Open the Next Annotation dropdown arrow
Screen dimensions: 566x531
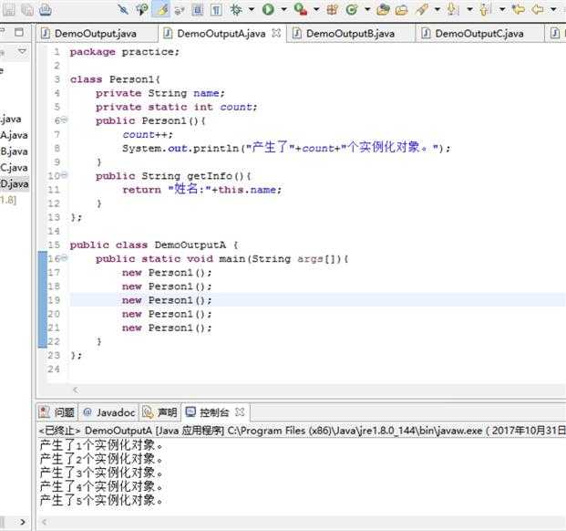[469, 9]
